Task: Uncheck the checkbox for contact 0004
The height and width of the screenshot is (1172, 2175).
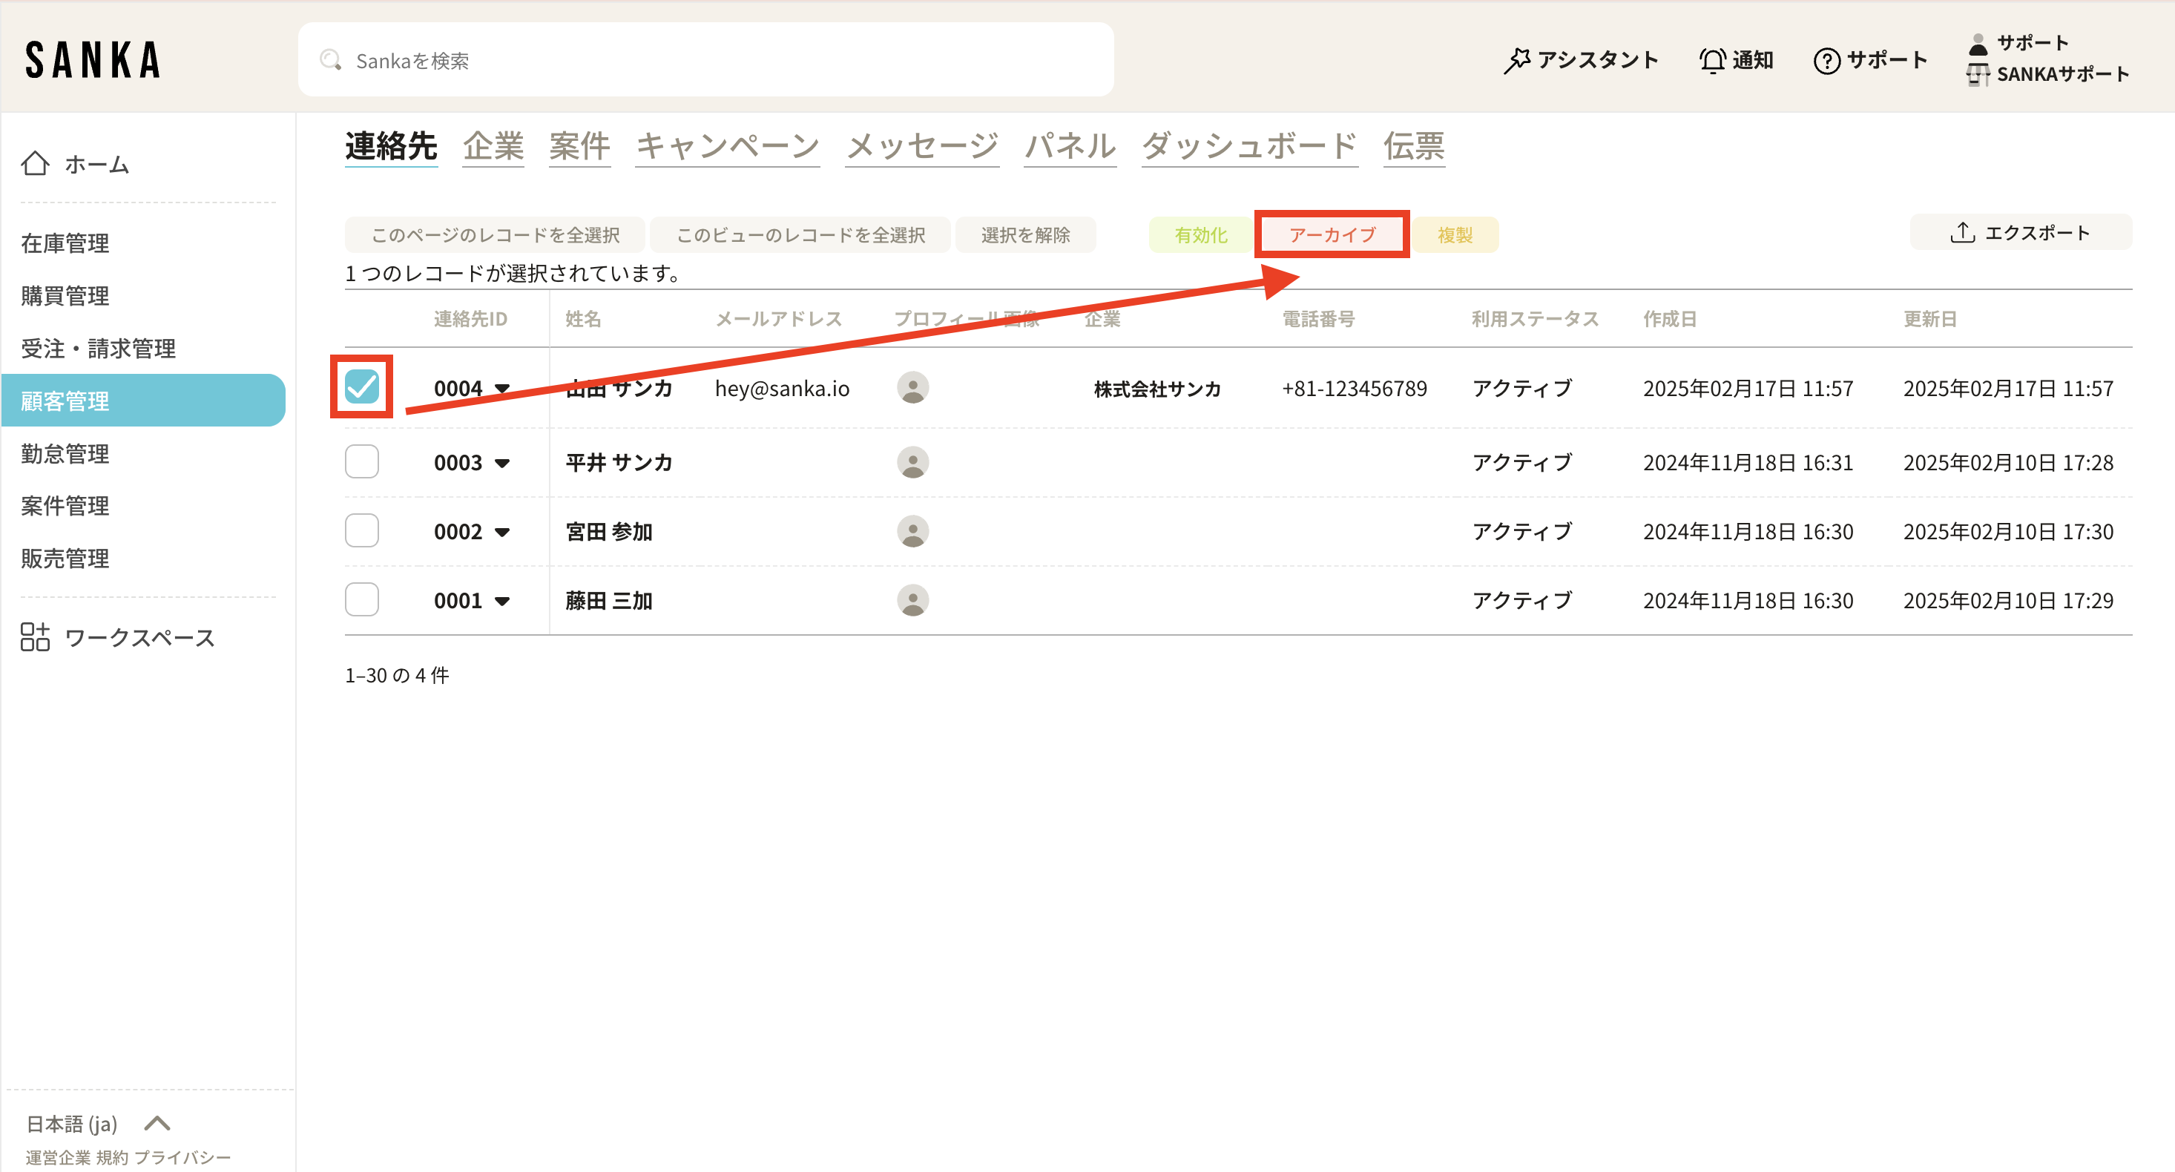Action: pos(362,387)
